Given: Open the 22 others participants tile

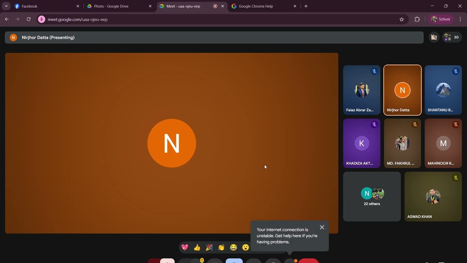Looking at the screenshot, I should 372,197.
